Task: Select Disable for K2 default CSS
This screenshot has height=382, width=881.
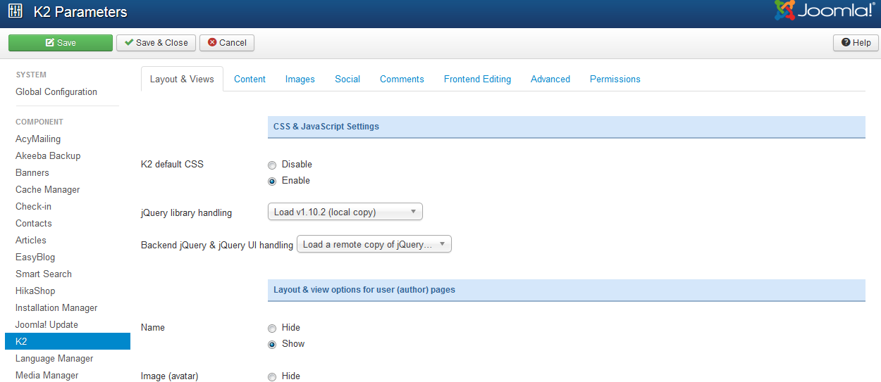Action: coord(272,165)
